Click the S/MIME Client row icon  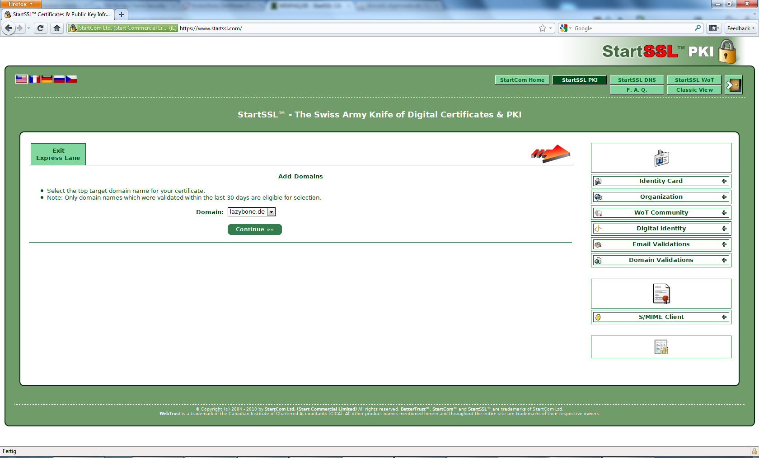(x=598, y=317)
